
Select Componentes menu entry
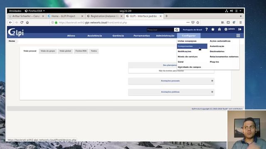(192, 46)
